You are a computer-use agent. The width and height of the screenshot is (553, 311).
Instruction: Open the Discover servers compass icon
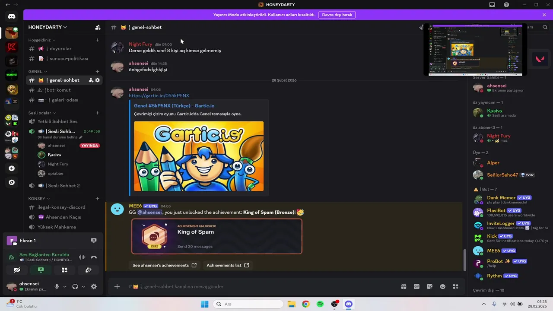coord(12,182)
